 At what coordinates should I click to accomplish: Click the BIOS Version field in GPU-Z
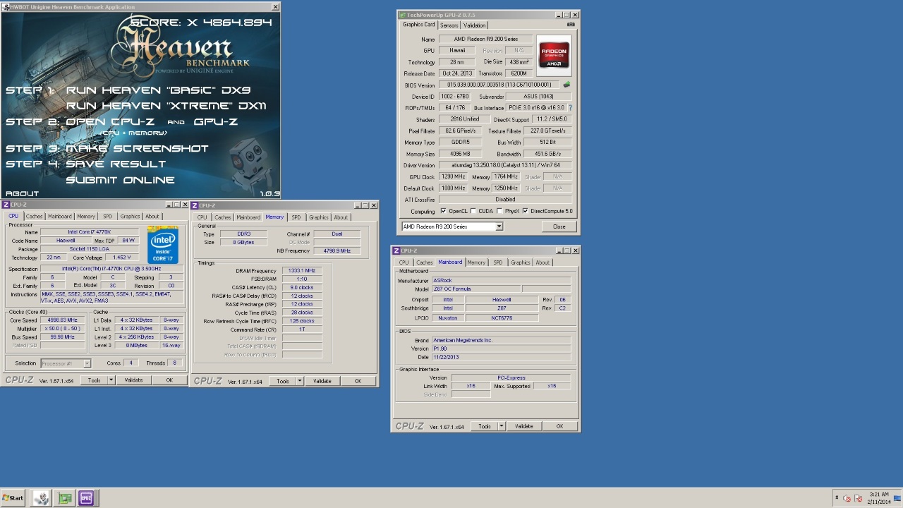(x=499, y=85)
